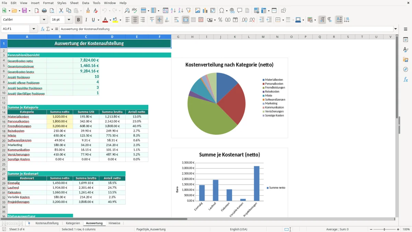Click the Insert Comment speech-bubble icon
The image size is (412, 232).
(x=240, y=11)
